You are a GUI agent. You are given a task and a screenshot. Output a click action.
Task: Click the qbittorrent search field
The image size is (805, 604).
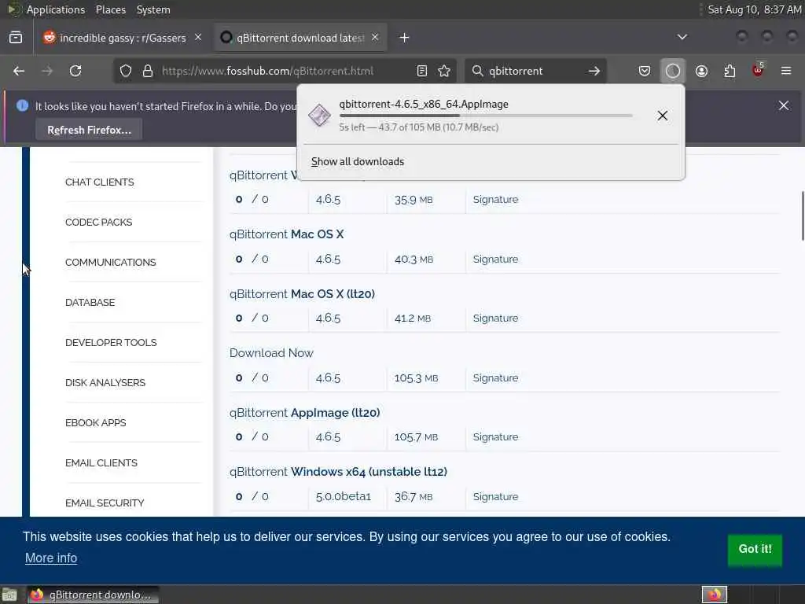point(534,71)
